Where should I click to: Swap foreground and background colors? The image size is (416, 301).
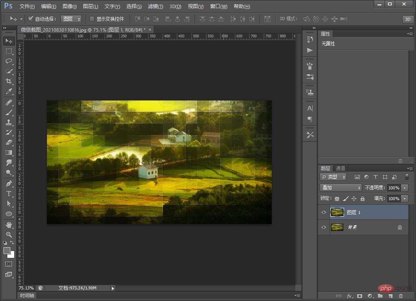point(12,242)
